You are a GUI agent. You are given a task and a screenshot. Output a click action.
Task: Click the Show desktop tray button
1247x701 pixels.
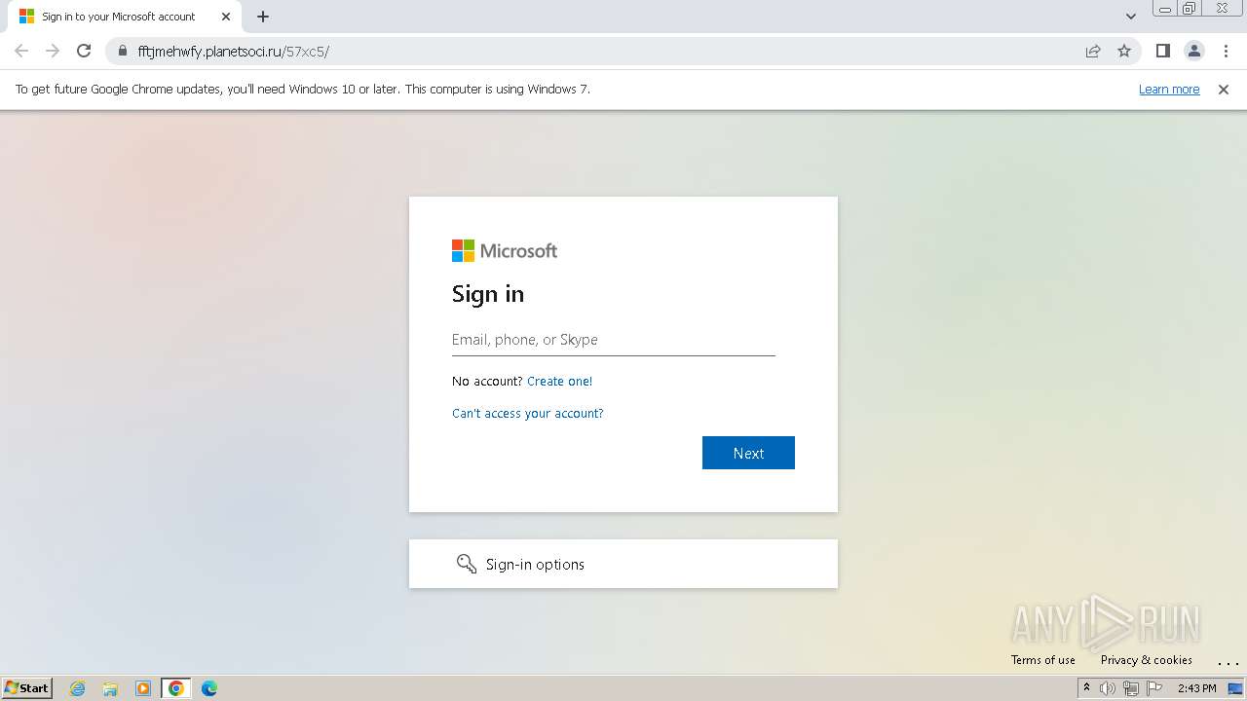click(1235, 688)
